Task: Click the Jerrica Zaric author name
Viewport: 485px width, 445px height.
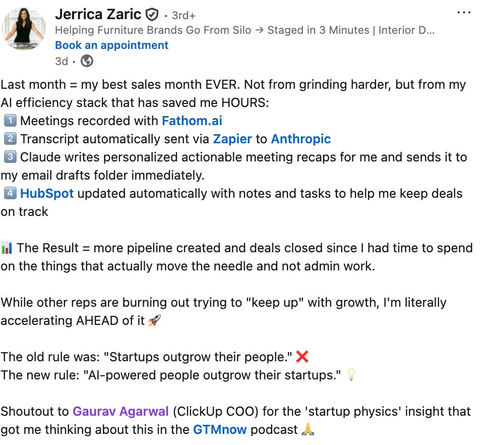Action: pyautogui.click(x=98, y=14)
